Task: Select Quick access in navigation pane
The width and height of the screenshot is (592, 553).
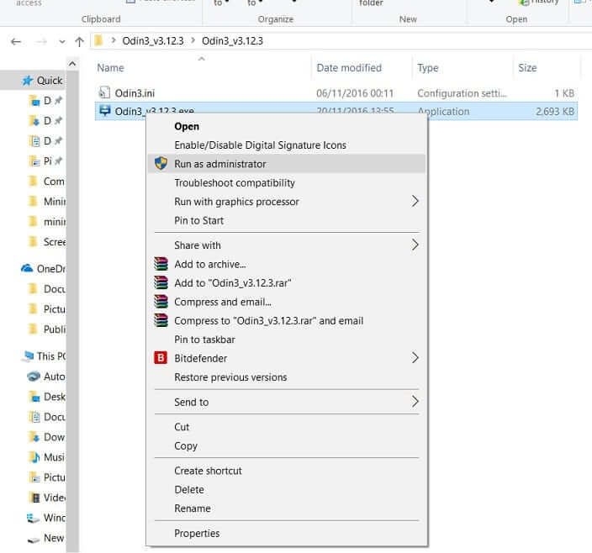Action: click(49, 81)
